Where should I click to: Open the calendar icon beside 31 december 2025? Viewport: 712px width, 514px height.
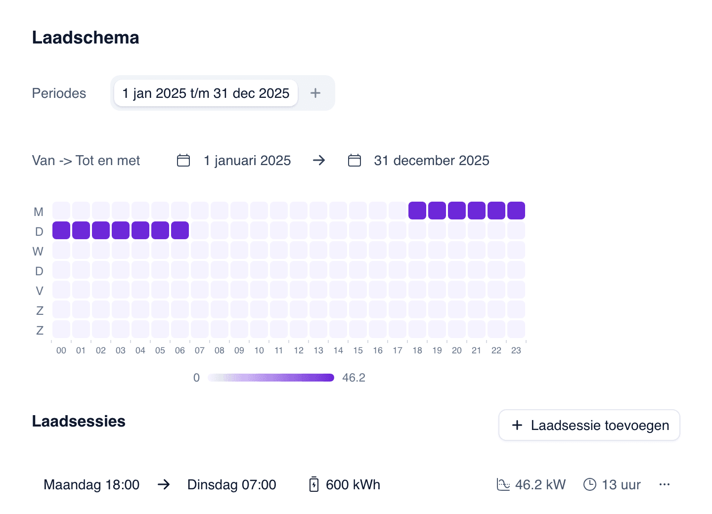pos(355,161)
